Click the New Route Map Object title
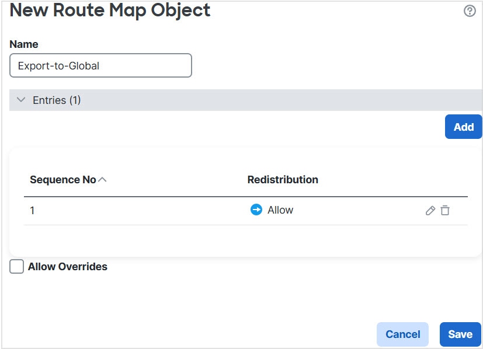The image size is (483, 349). [x=110, y=11]
